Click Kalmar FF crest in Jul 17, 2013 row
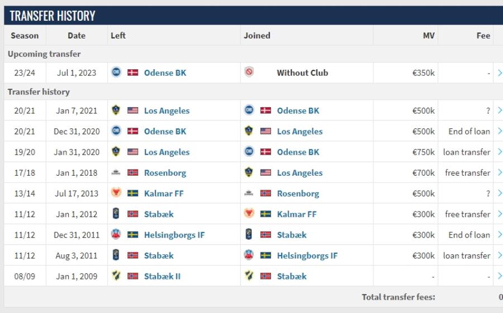The width and height of the screenshot is (503, 313). (116, 194)
